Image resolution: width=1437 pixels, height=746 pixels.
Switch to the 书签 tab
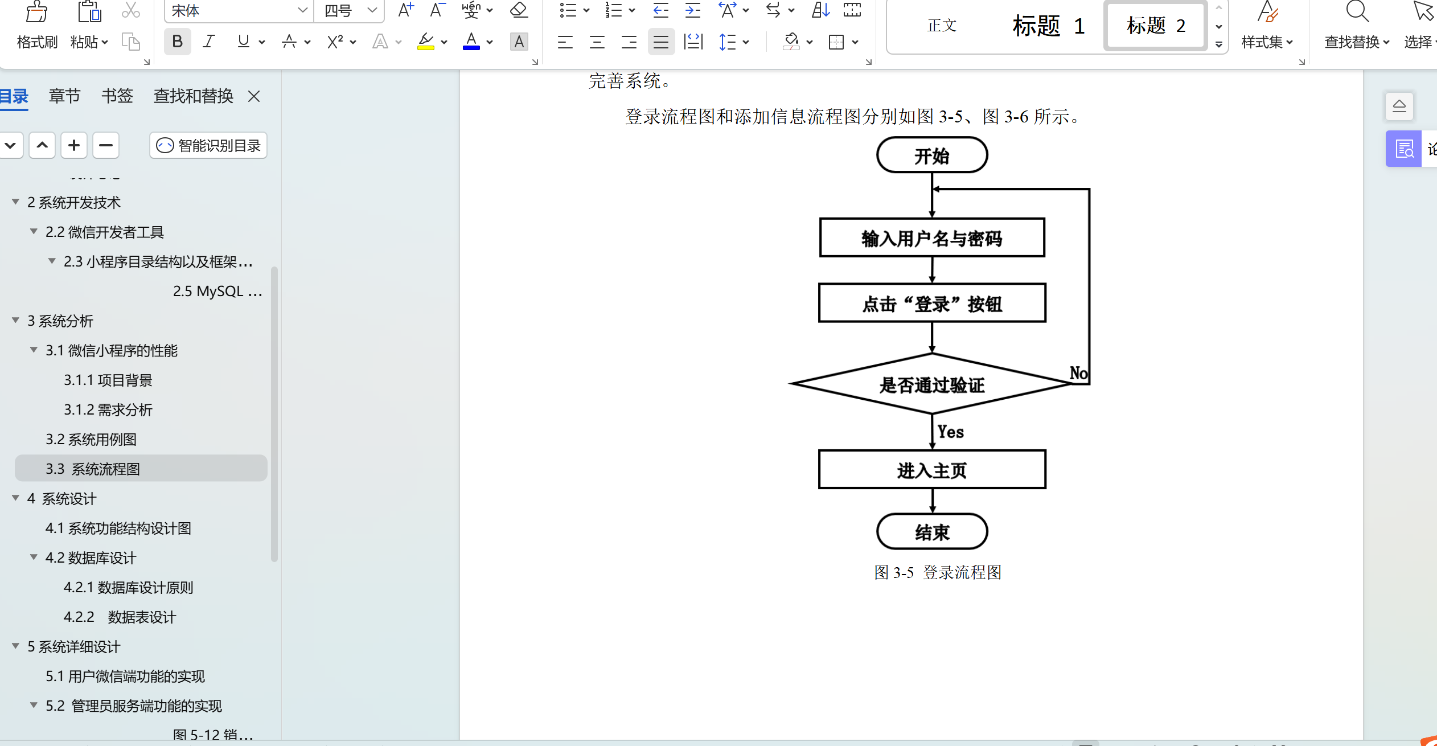[117, 96]
